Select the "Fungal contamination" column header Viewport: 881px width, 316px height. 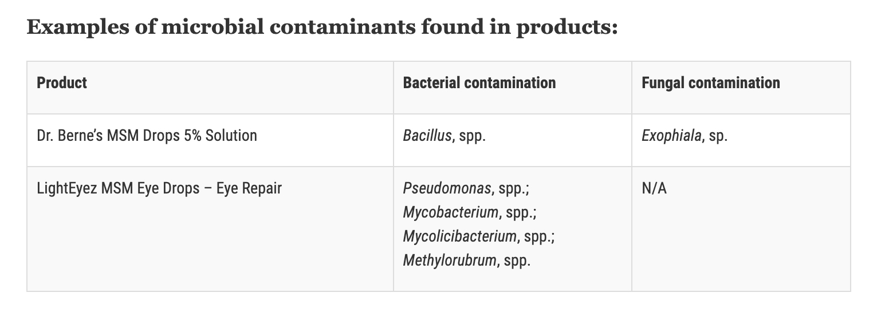pyautogui.click(x=710, y=83)
